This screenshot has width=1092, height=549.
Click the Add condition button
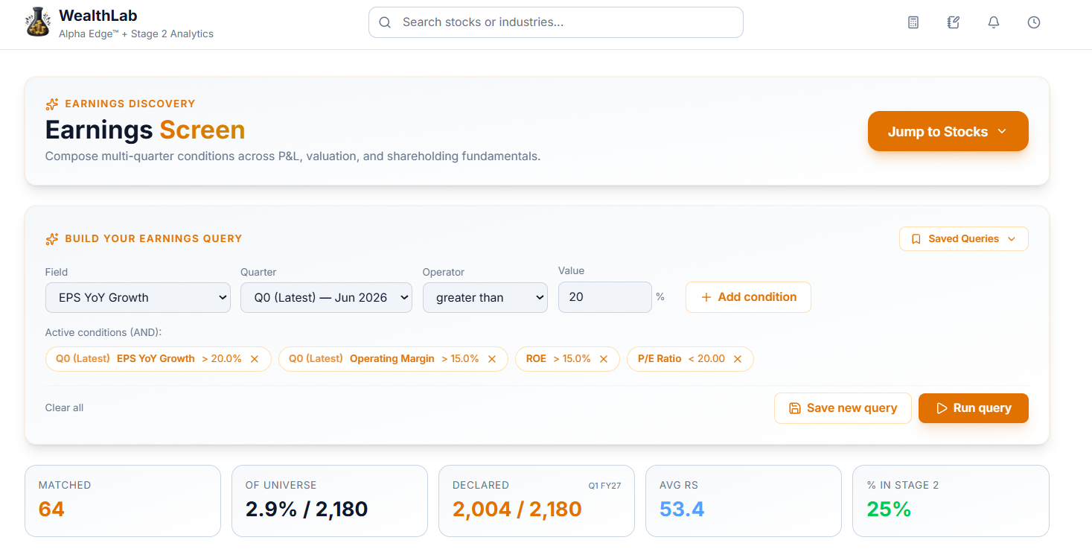point(748,297)
